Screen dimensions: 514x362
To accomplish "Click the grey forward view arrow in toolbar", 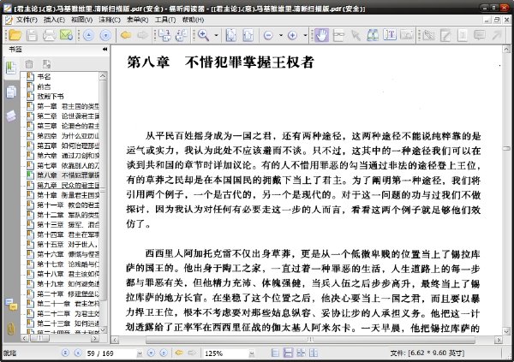I will click(x=142, y=35).
